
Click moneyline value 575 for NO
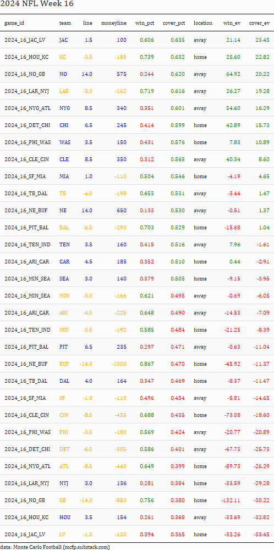point(122,74)
